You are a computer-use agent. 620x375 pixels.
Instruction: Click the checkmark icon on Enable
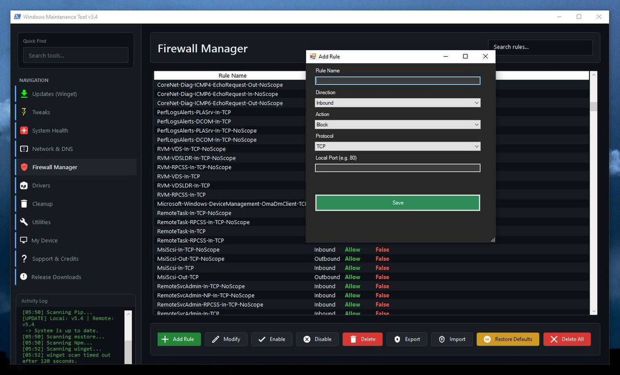pos(262,339)
